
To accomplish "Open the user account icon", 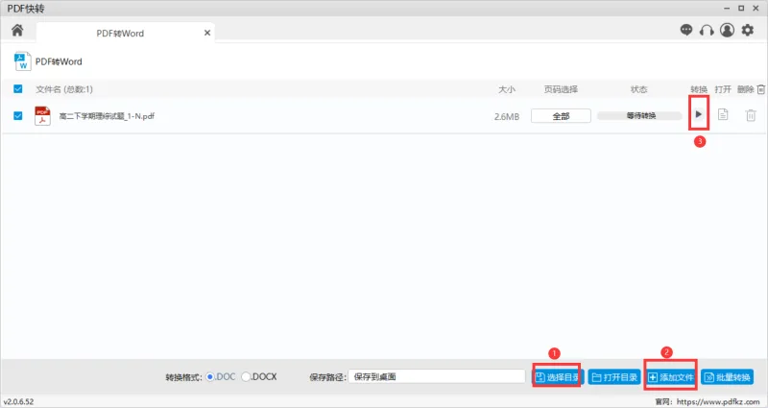I will pyautogui.click(x=727, y=31).
